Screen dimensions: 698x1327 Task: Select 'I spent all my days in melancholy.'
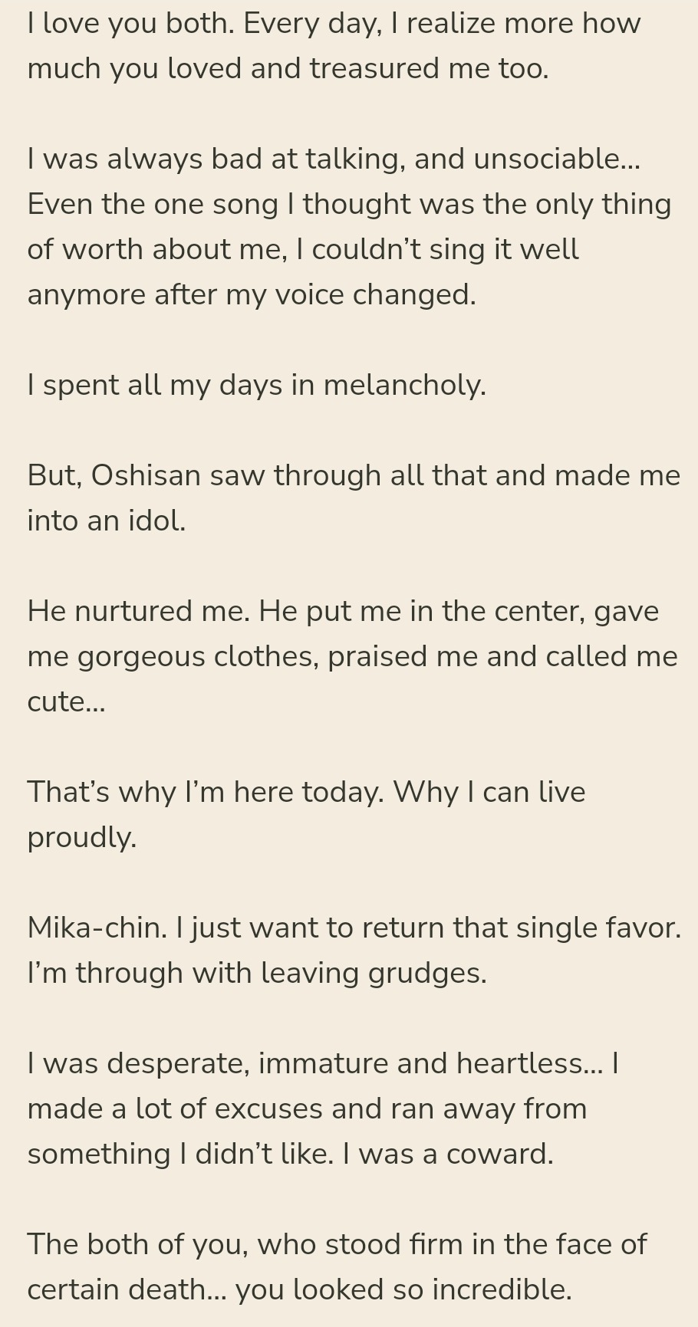point(257,386)
